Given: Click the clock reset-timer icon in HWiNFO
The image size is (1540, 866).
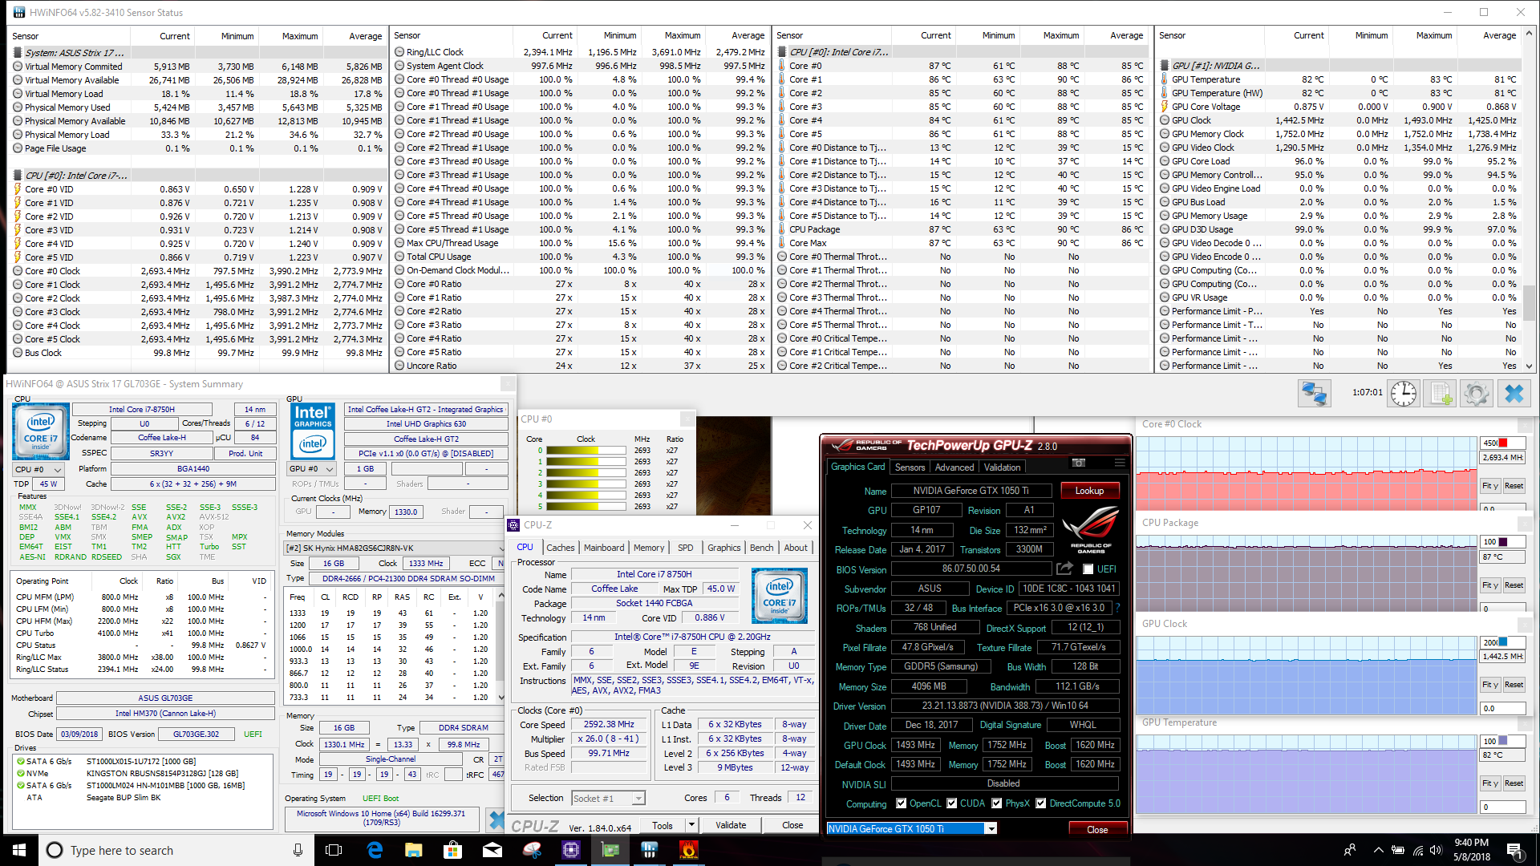Looking at the screenshot, I should (x=1403, y=394).
